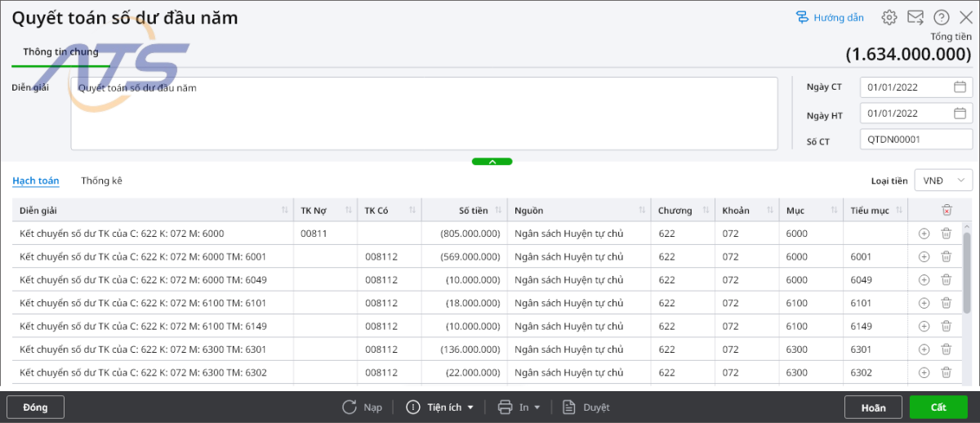This screenshot has height=423, width=980.
Task: Delete all rows using header trash icon
Action: [947, 210]
